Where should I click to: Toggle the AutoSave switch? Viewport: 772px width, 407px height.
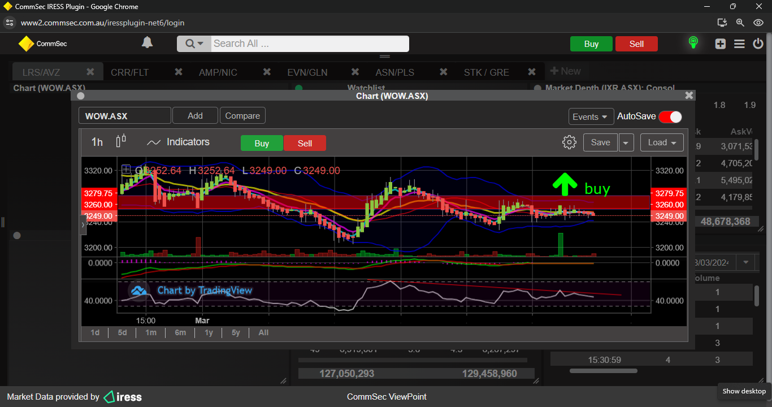[670, 116]
